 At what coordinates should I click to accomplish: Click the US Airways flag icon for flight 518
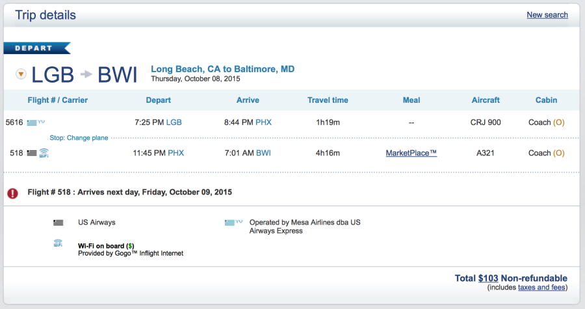pos(31,154)
